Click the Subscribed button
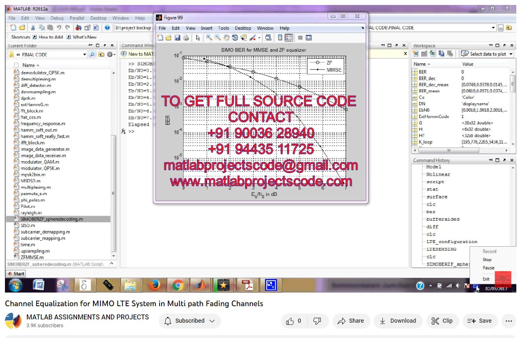The width and height of the screenshot is (525, 338). click(190, 321)
